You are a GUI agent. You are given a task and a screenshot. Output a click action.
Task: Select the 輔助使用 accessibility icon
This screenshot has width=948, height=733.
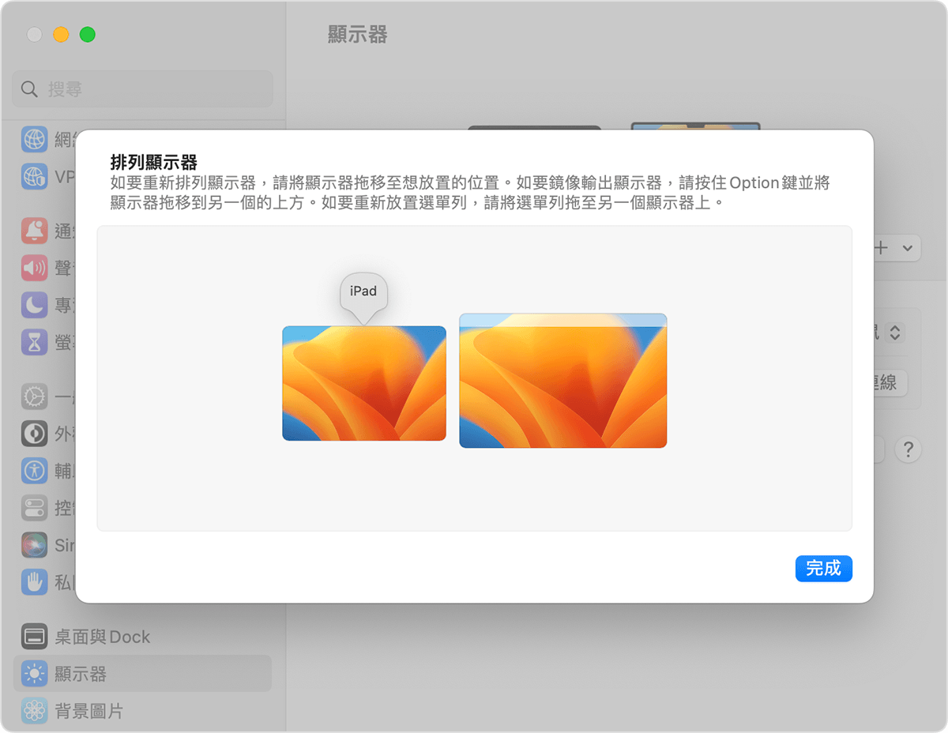[34, 471]
